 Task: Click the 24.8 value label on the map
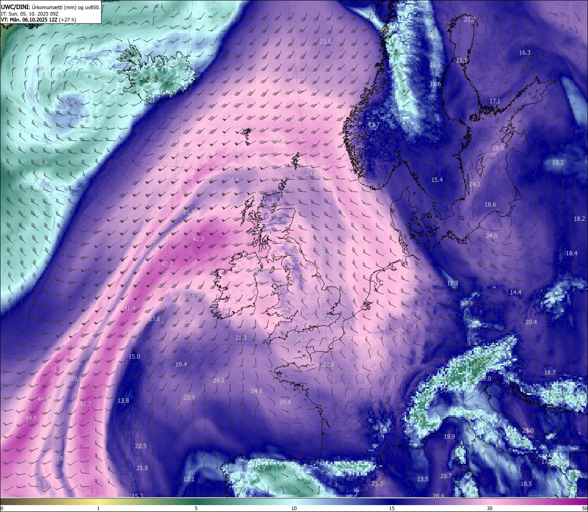[x=256, y=391]
